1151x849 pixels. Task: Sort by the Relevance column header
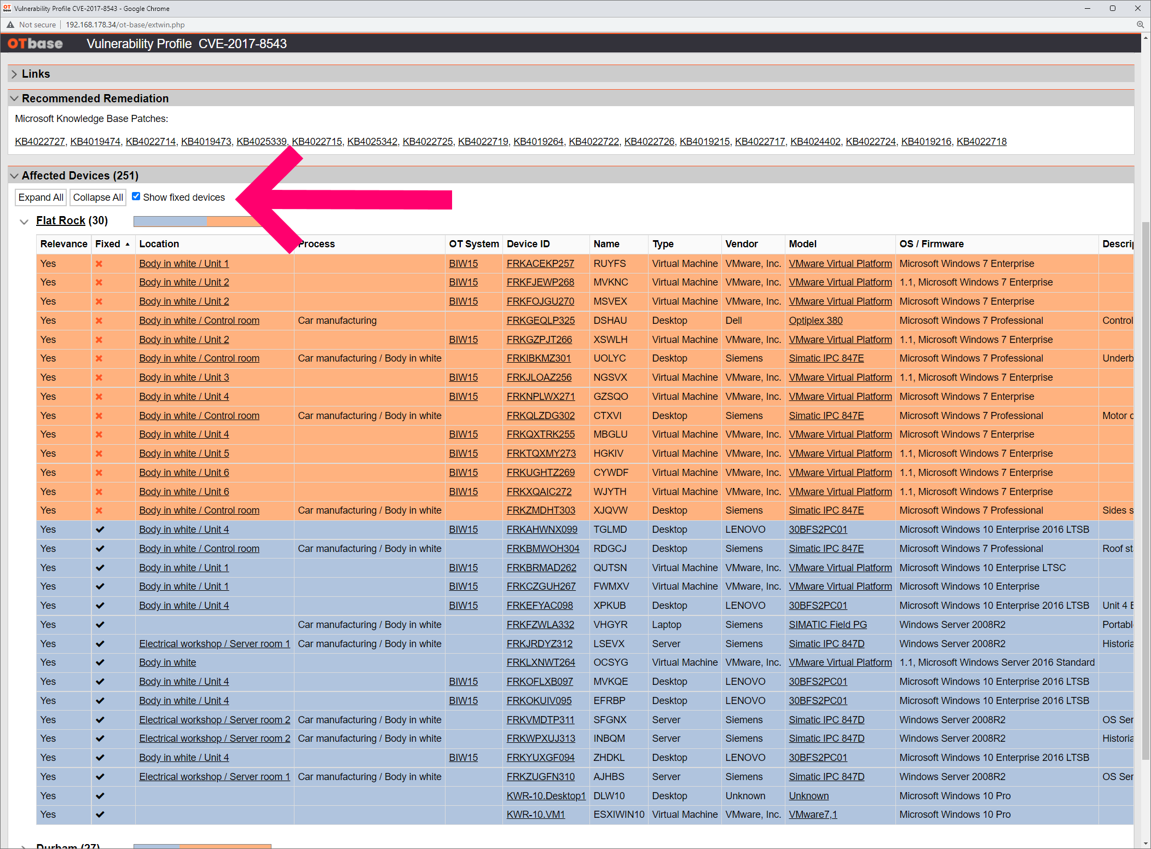coord(63,244)
